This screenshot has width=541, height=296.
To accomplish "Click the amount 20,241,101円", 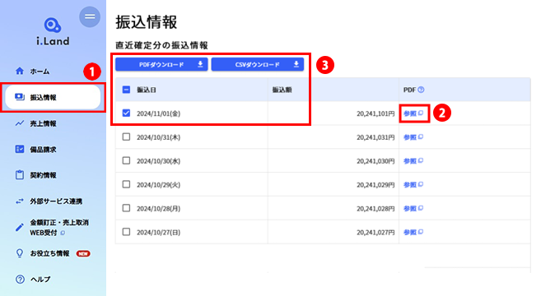I will click(x=375, y=113).
